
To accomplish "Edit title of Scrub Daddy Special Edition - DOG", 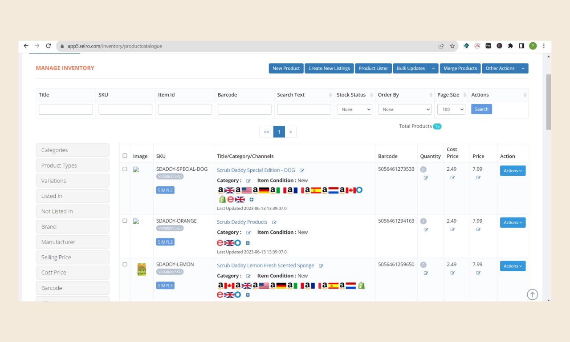I will click(302, 170).
